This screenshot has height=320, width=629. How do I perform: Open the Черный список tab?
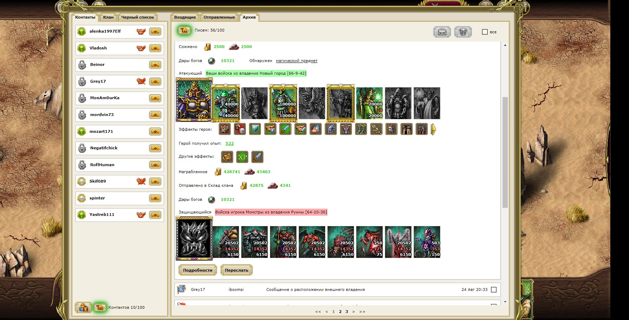[138, 17]
